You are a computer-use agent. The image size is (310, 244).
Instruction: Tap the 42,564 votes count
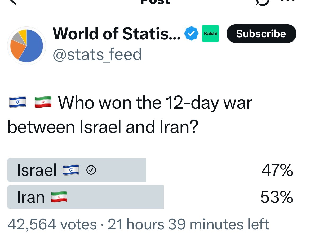pyautogui.click(x=52, y=224)
